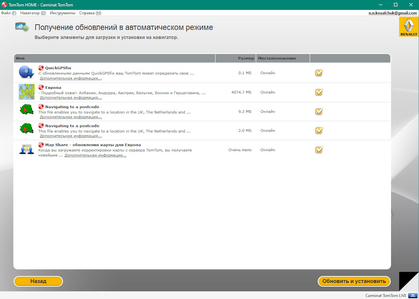This screenshot has width=419, height=299.
Task: Click the 2.0 МБ size value
Action: click(x=245, y=131)
